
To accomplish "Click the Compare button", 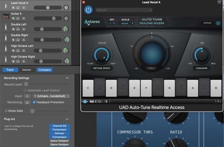I will coord(44,70).
